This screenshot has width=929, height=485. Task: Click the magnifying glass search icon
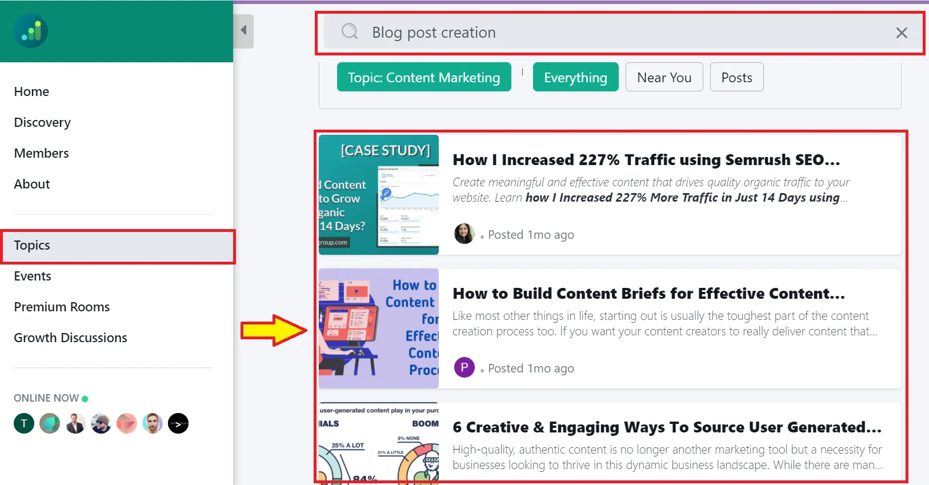click(x=350, y=31)
